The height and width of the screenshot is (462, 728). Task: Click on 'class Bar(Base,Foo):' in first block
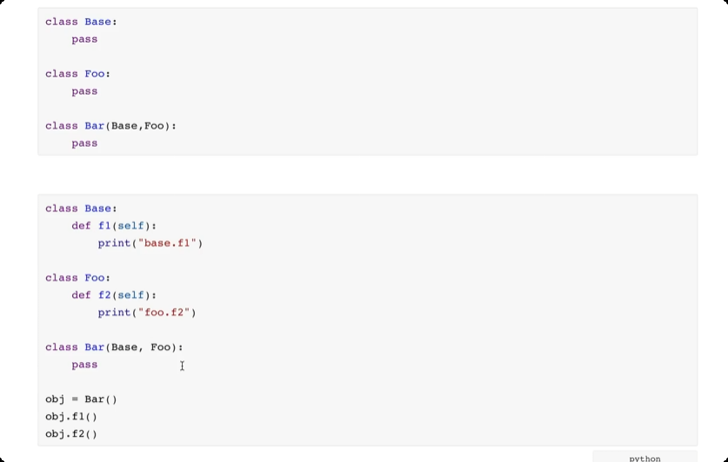110,126
